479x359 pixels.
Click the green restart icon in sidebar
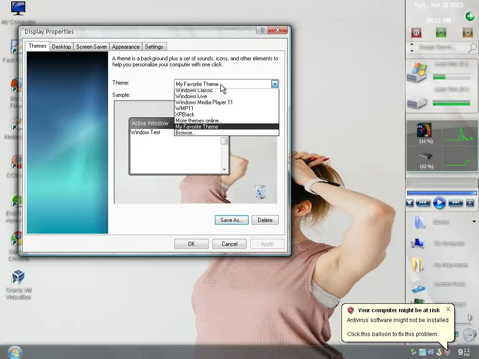(x=441, y=32)
